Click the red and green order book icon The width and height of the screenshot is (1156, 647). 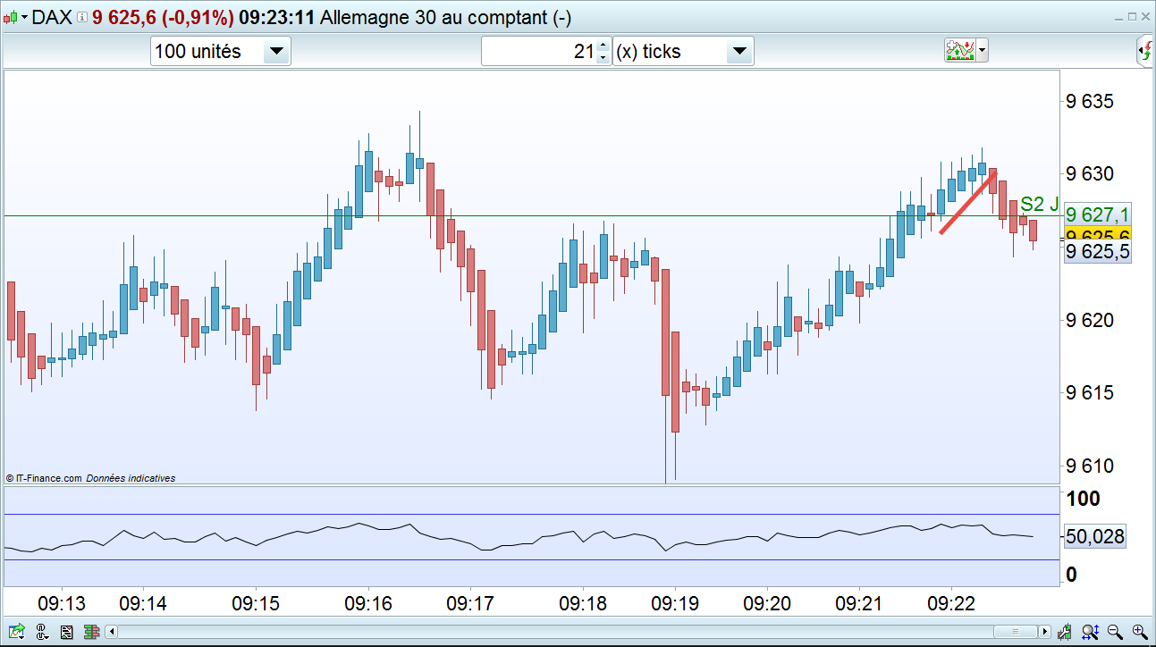pyautogui.click(x=90, y=632)
